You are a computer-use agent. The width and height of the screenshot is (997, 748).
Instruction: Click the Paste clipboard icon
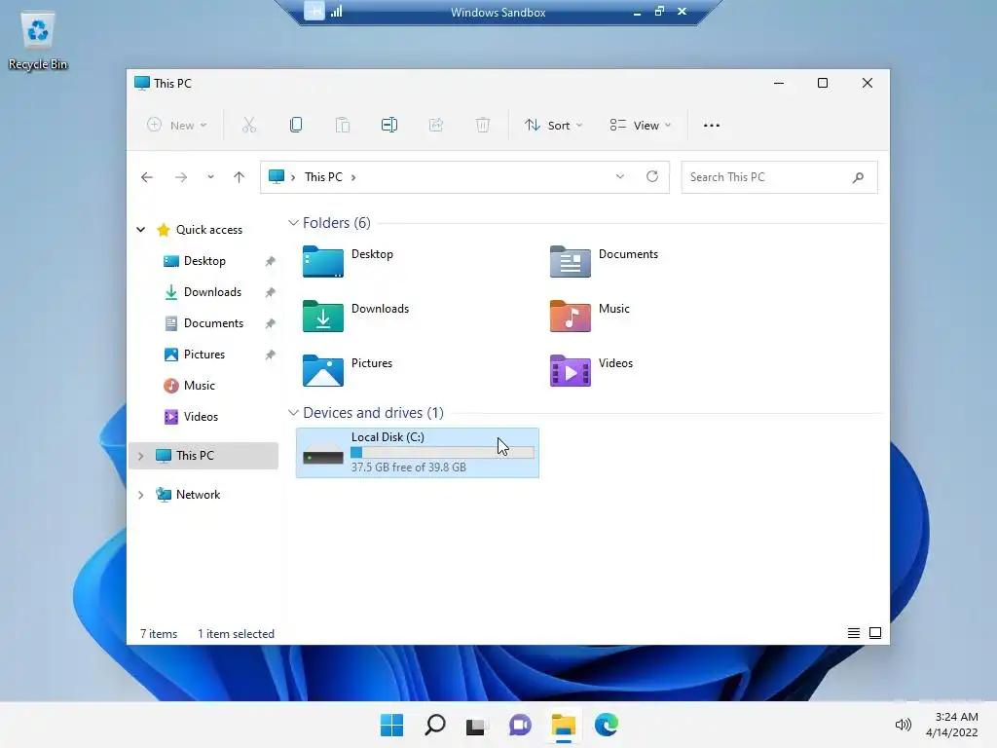(x=343, y=126)
